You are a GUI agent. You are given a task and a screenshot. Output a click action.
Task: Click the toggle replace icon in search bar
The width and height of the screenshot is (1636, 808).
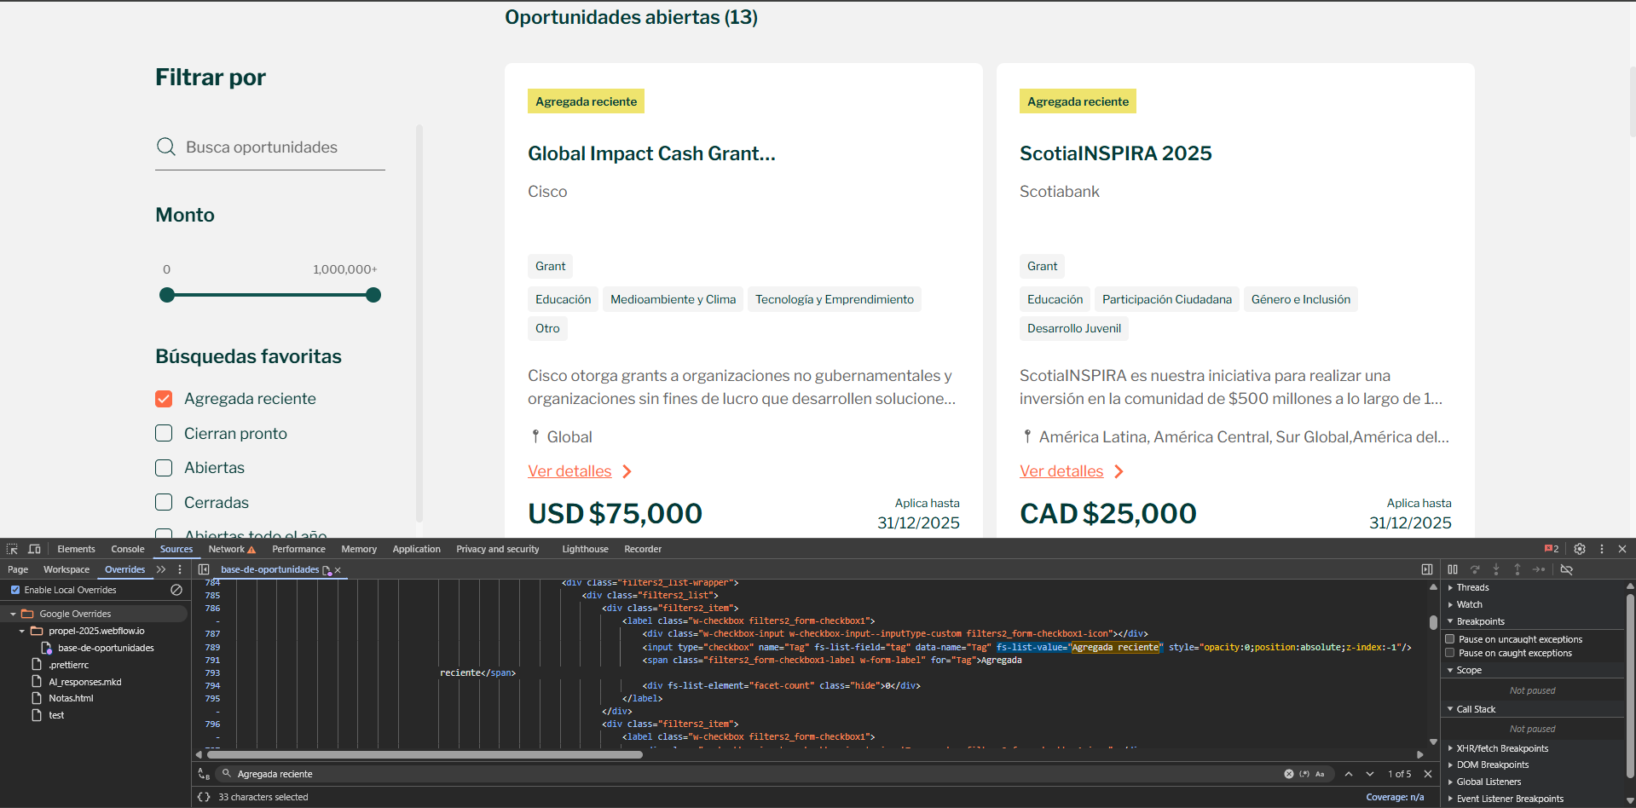click(x=204, y=774)
